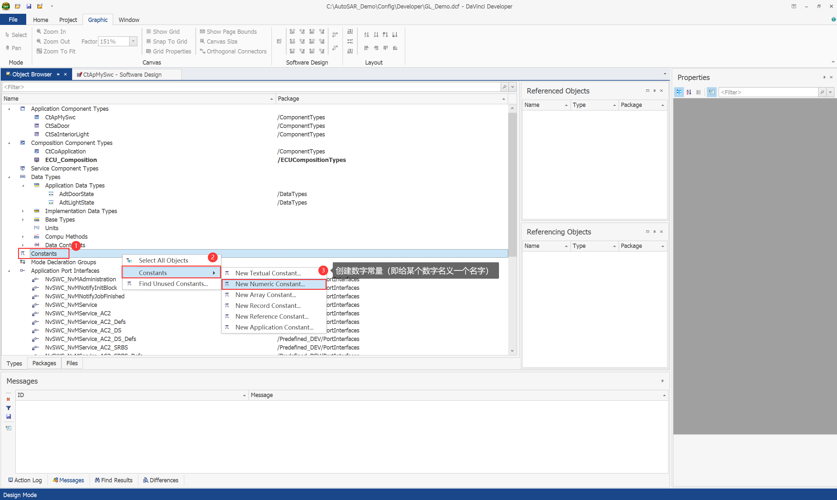The image size is (837, 500).
Task: Click Zoom To Fit in the ribbon
Action: click(x=56, y=51)
